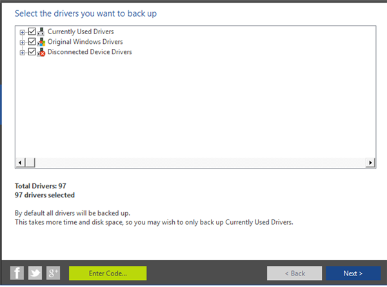Toggle the Original Windows Drivers checkbox
The width and height of the screenshot is (387, 287).
[32, 42]
